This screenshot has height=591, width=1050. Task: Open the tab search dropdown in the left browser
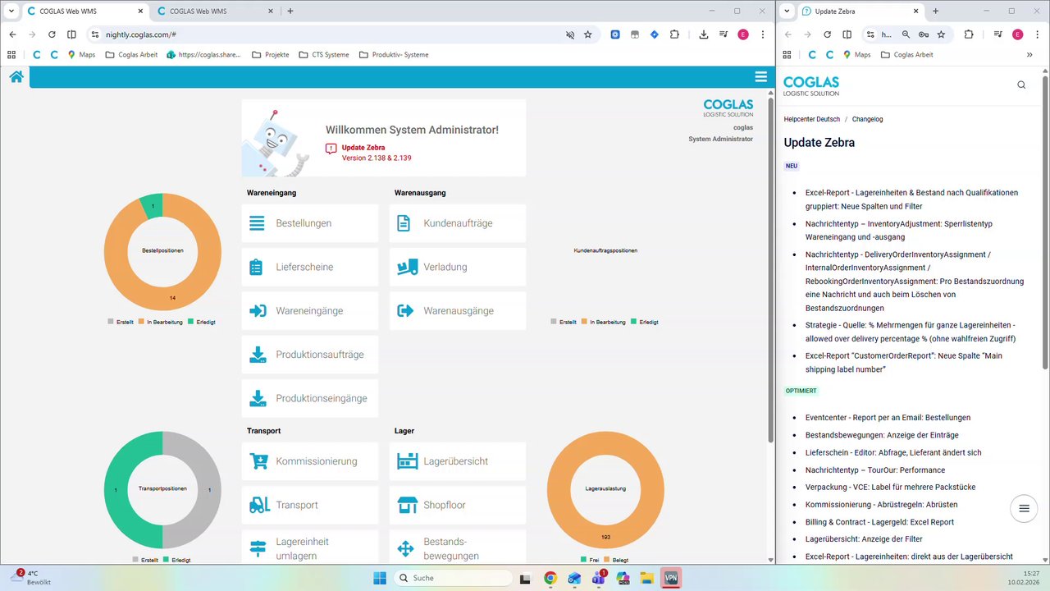pos(11,11)
